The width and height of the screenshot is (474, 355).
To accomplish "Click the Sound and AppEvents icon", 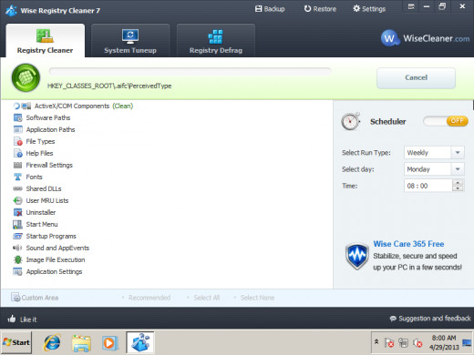I will (x=17, y=248).
